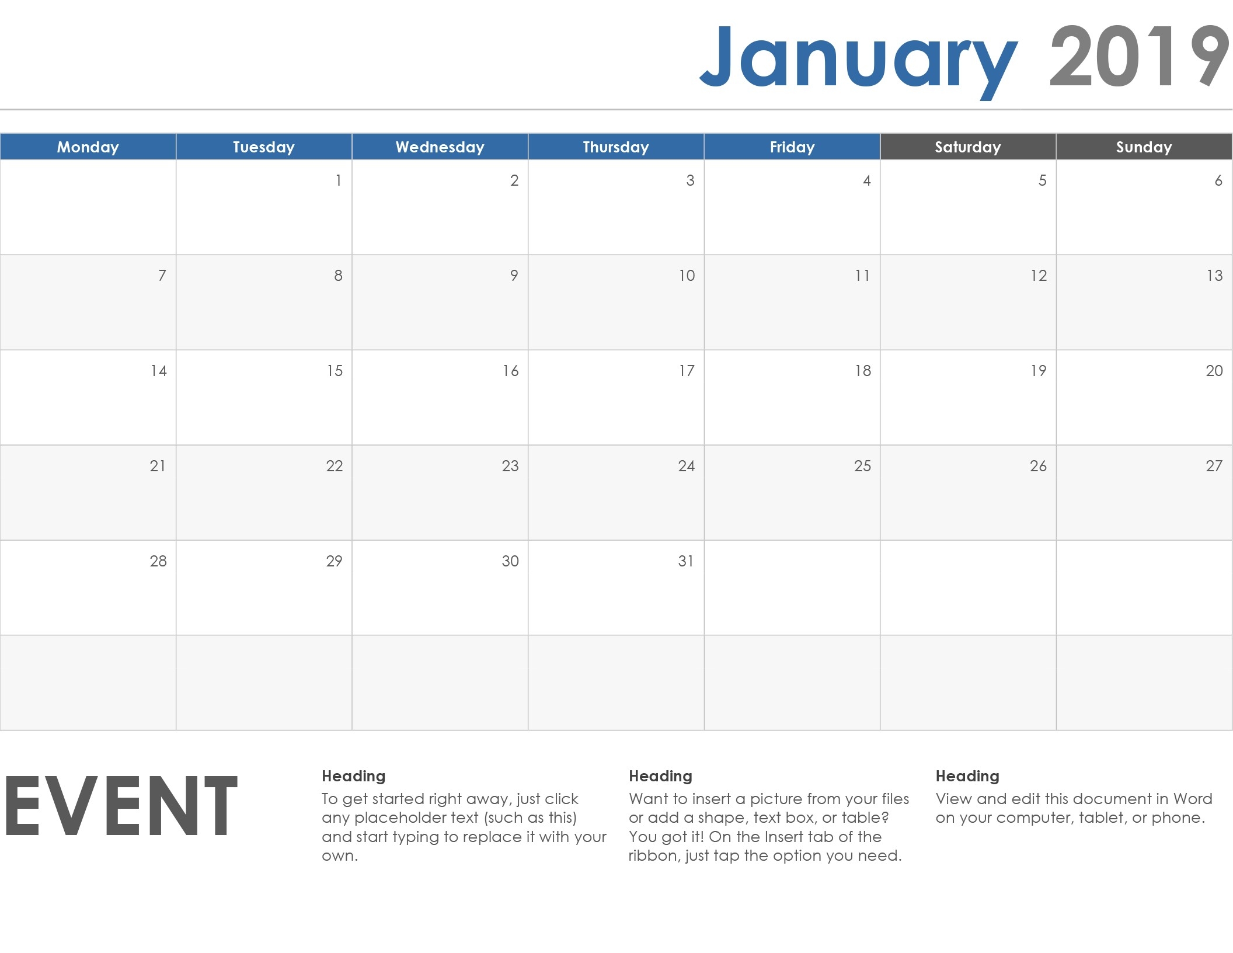Click the Wednesday column header
Screen dimensions: 1233x953
[440, 146]
